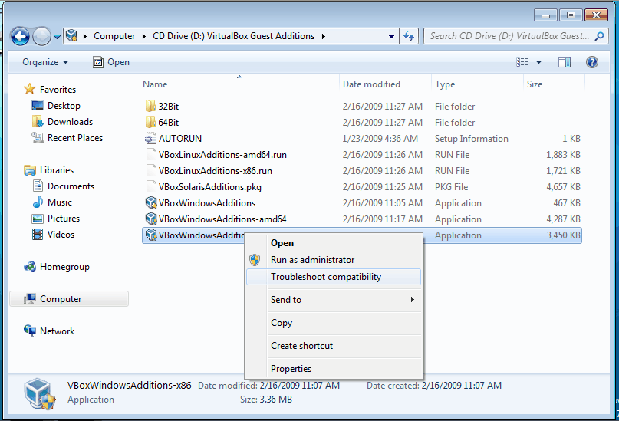Select the AUTORUN setup file icon
The width and height of the screenshot is (619, 421).
click(x=151, y=139)
